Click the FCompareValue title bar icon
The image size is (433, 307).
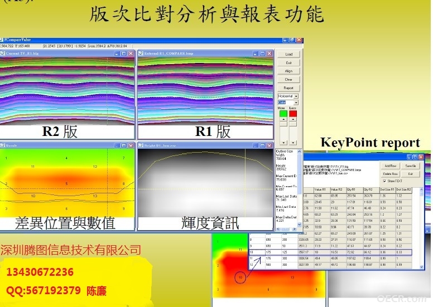[x=2, y=40]
